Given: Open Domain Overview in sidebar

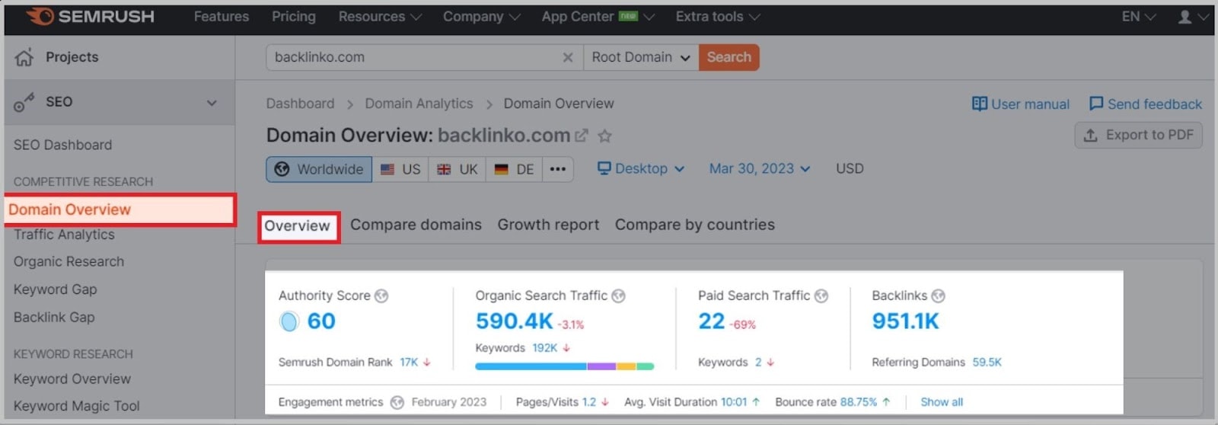Looking at the screenshot, I should (120, 209).
